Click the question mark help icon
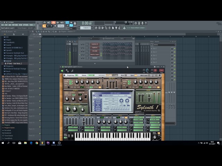The image size is (222, 166). click(146, 23)
